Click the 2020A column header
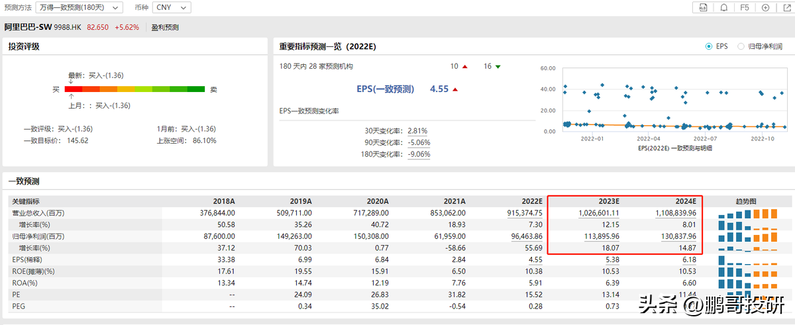Image resolution: width=795 pixels, height=325 pixels. tap(378, 201)
